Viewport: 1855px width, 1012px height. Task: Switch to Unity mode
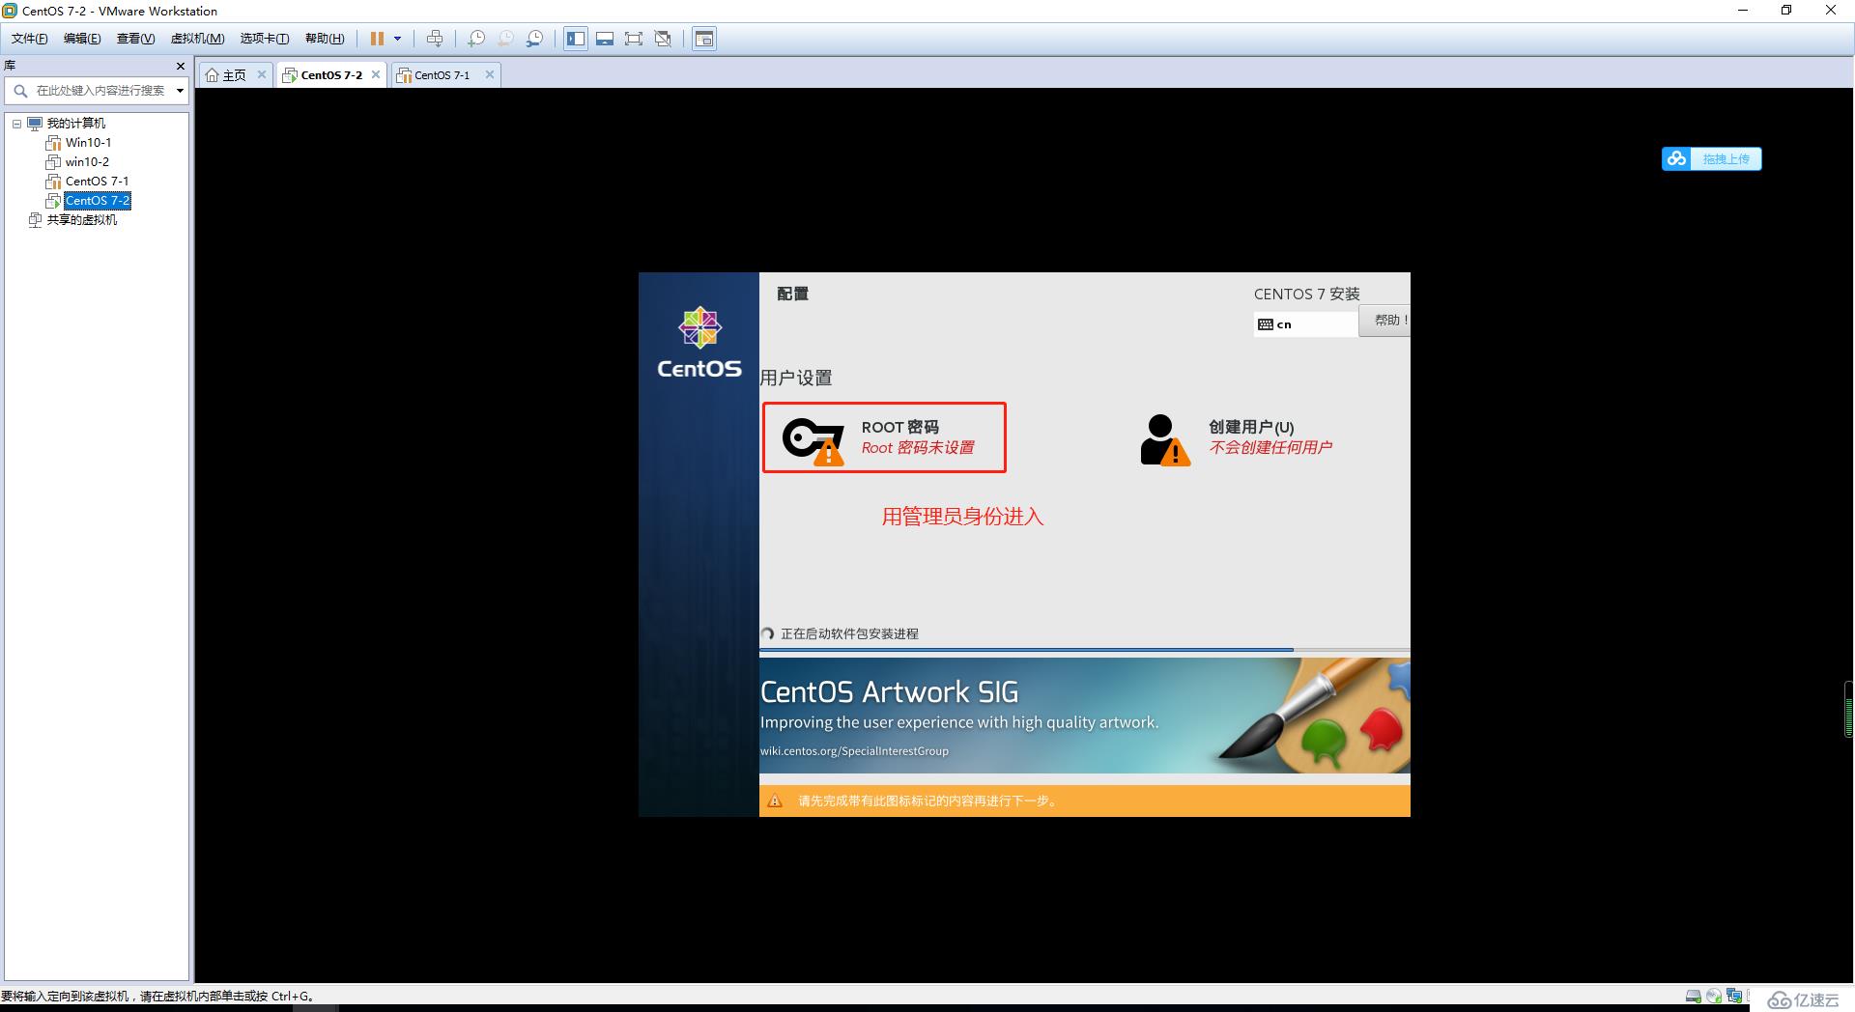[663, 39]
